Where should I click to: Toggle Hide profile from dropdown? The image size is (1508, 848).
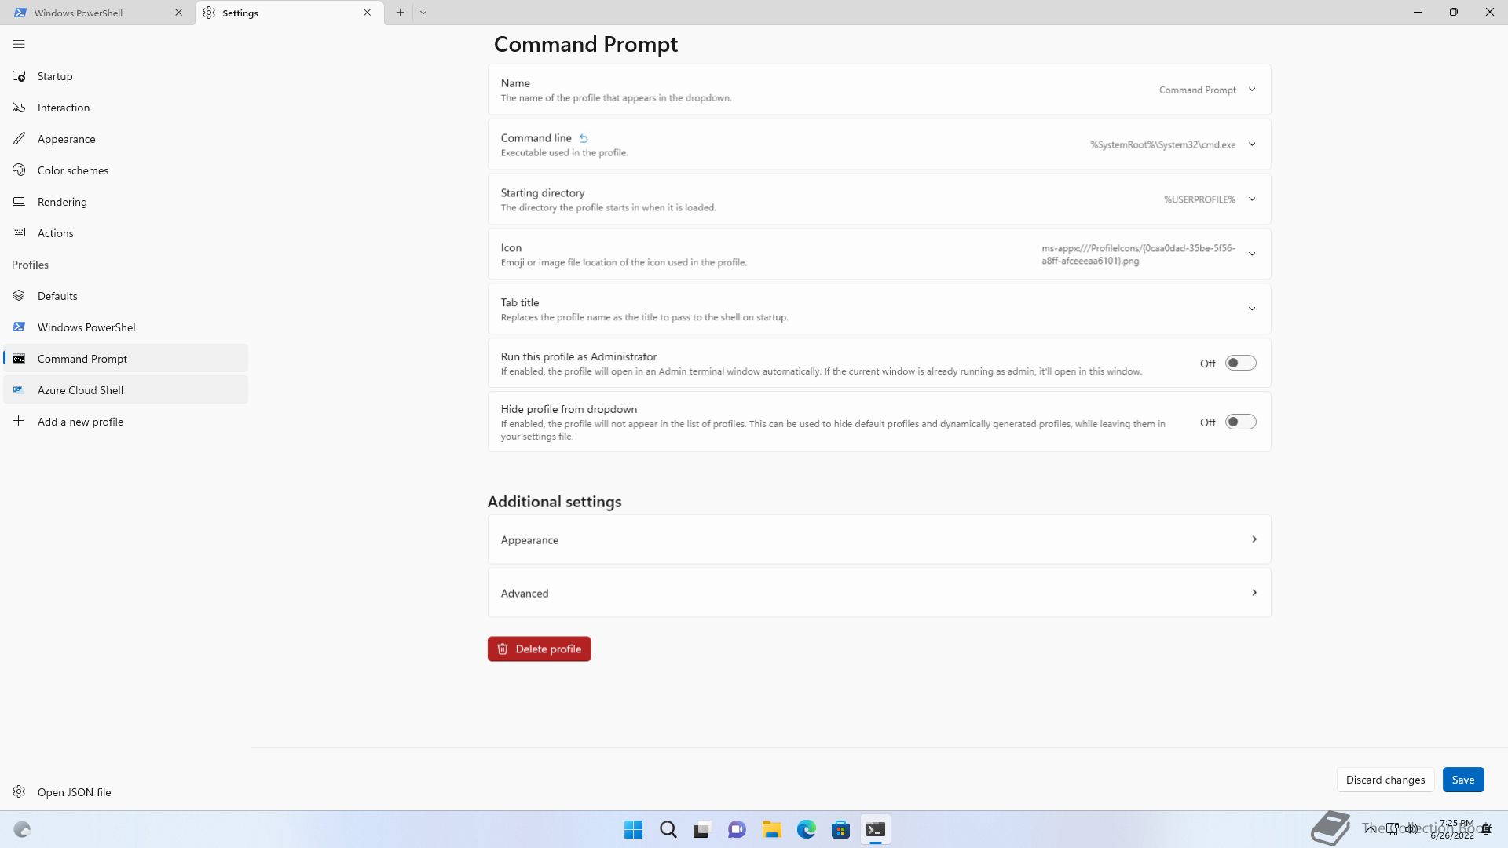click(x=1241, y=422)
